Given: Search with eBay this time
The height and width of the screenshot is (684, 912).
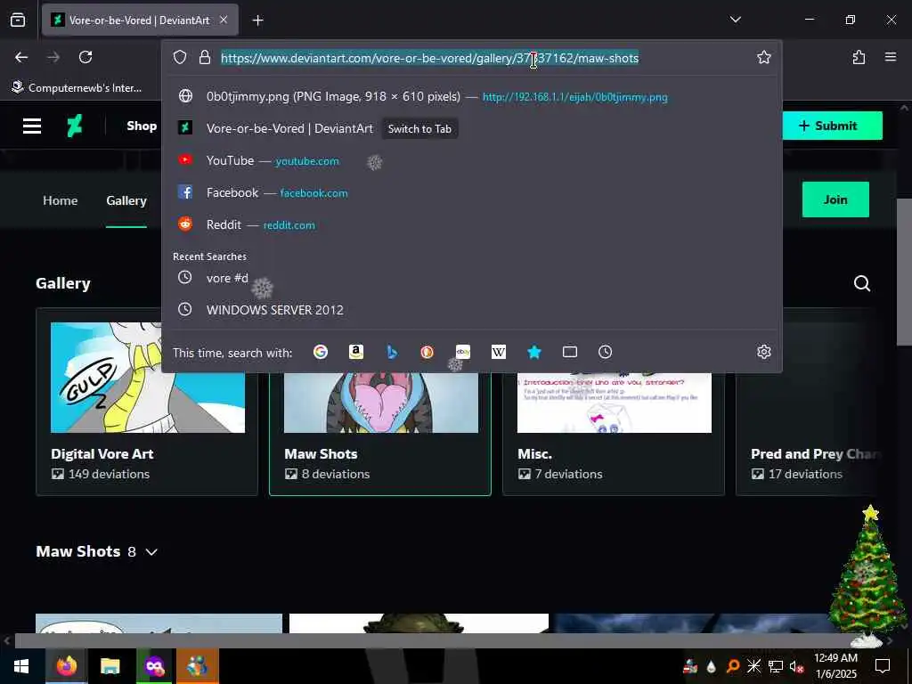Looking at the screenshot, I should click(x=463, y=352).
